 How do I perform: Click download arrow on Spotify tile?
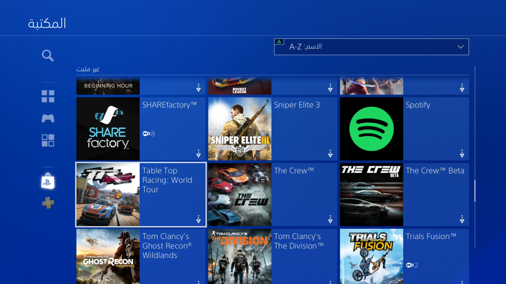461,154
